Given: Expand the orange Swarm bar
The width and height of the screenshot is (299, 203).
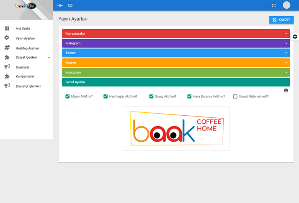Looking at the screenshot, I should pyautogui.click(x=176, y=63).
